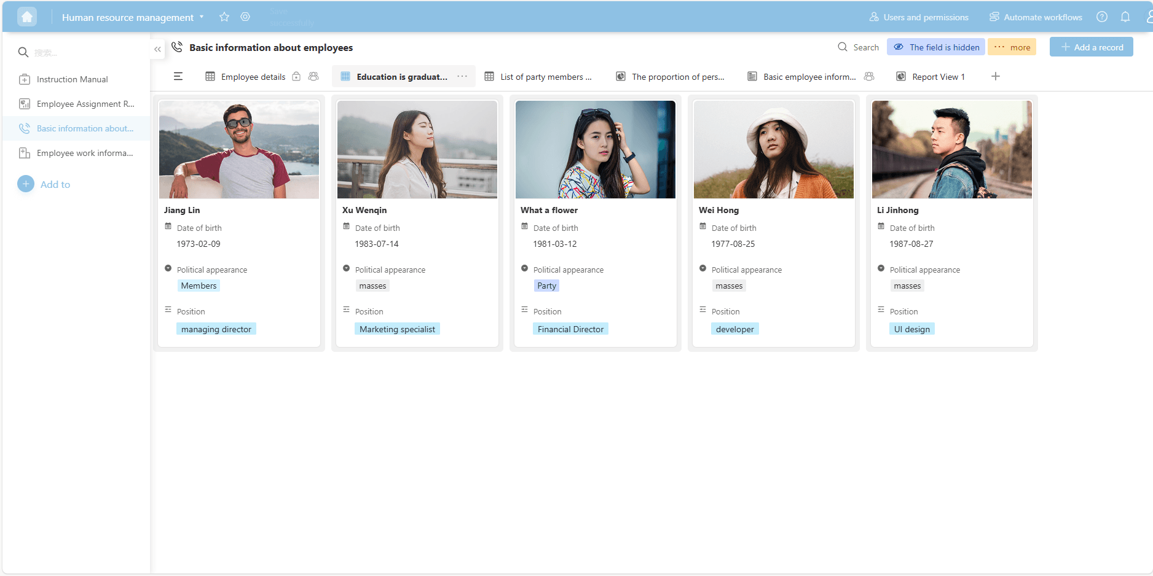
Task: Switch to List of party members tab
Action: [538, 77]
